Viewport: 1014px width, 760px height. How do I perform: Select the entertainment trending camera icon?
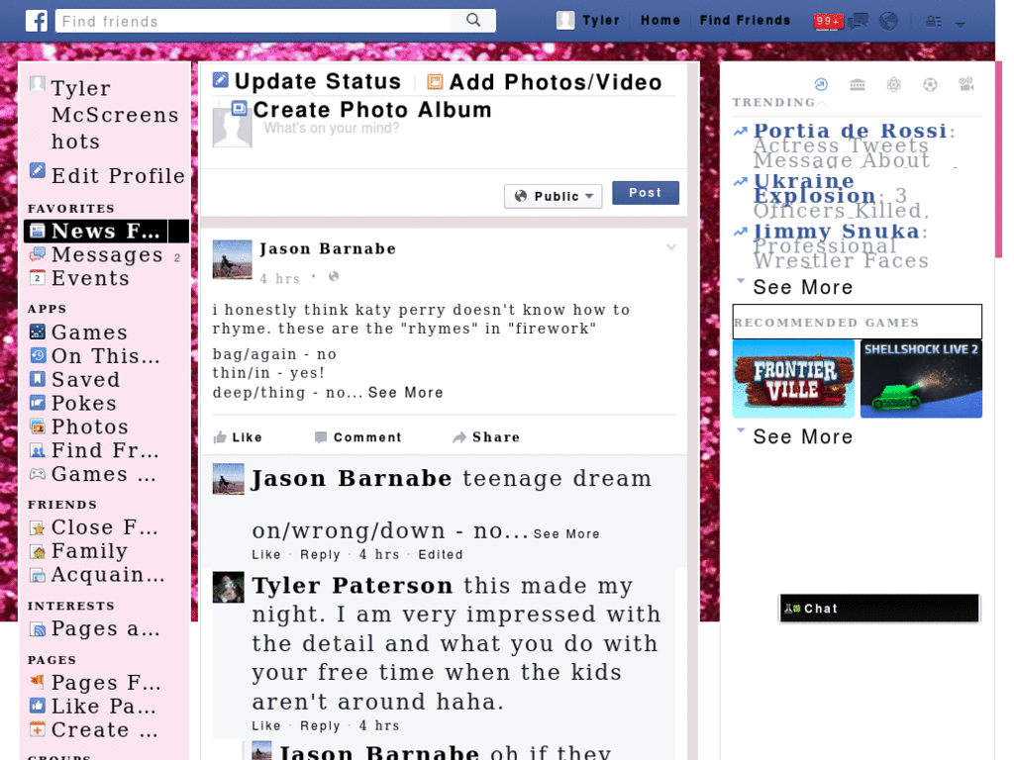pyautogui.click(x=966, y=84)
